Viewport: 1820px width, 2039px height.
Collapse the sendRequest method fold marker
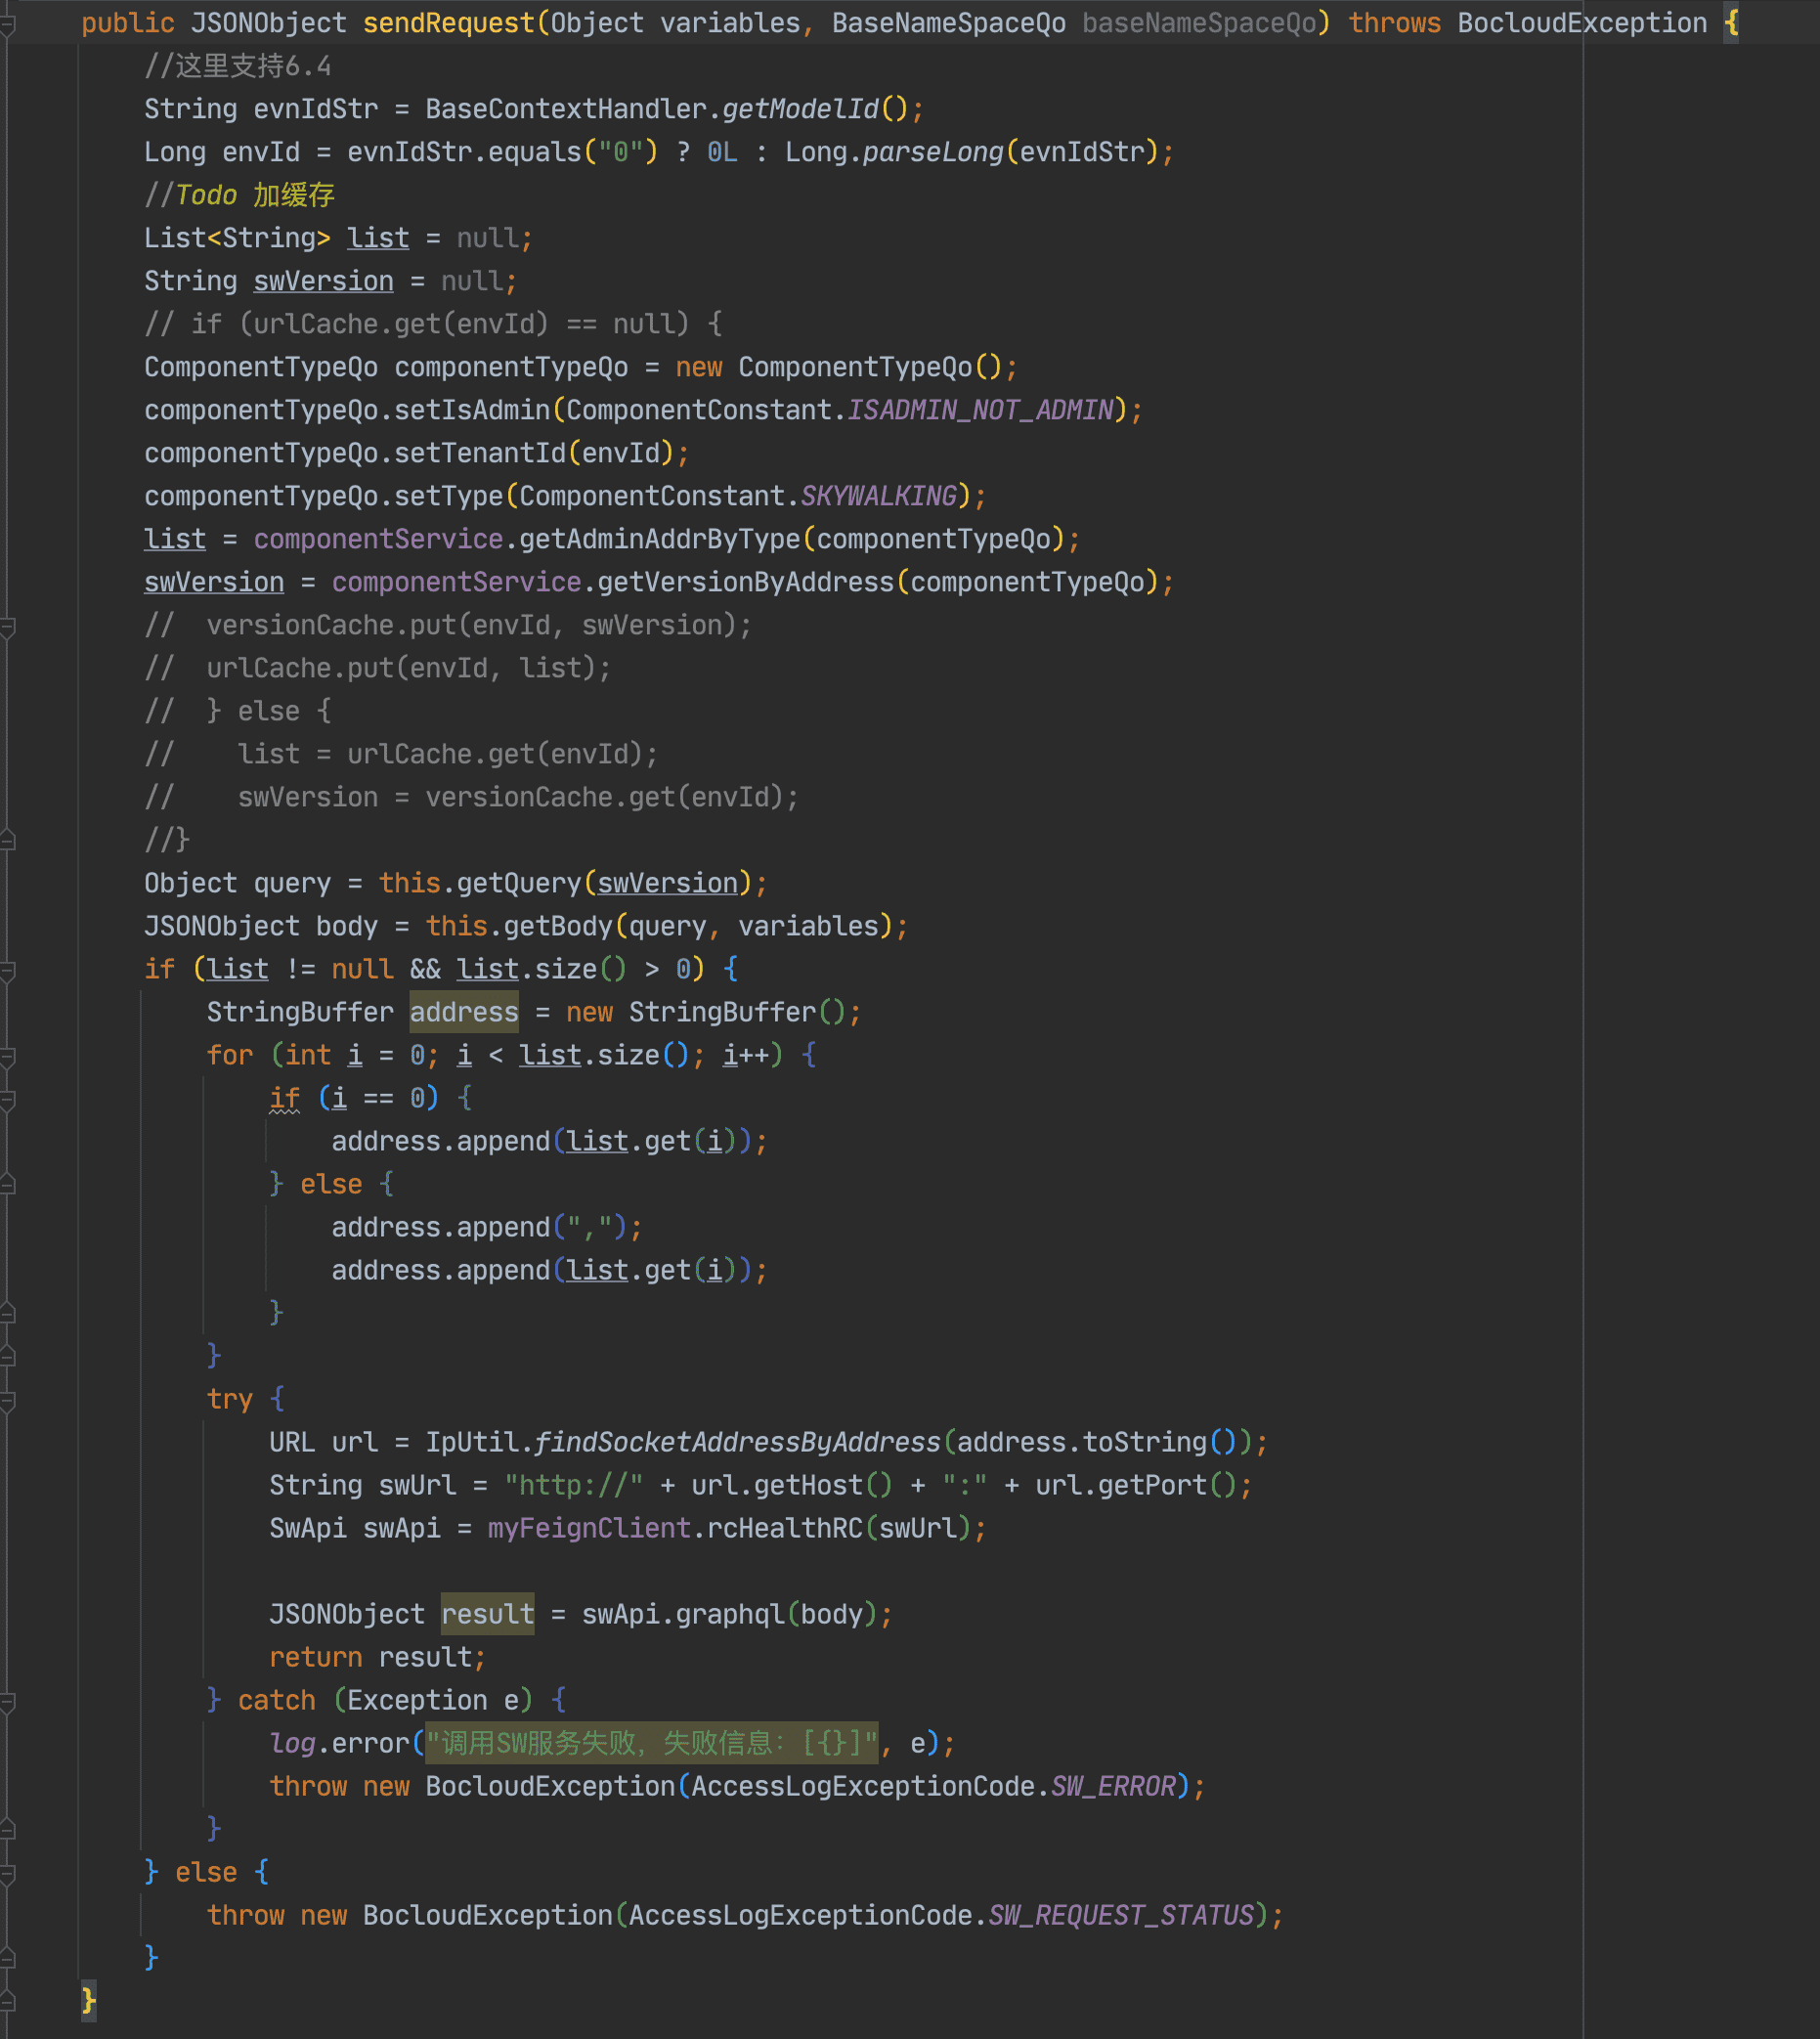click(x=7, y=24)
